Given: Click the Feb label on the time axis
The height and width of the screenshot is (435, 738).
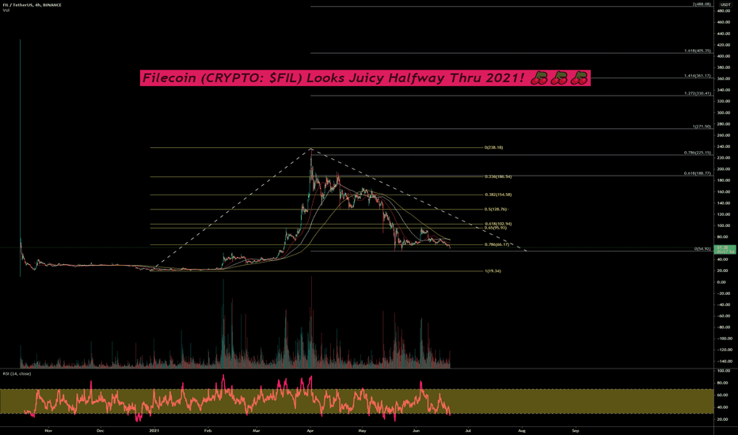Looking at the screenshot, I should click(207, 430).
